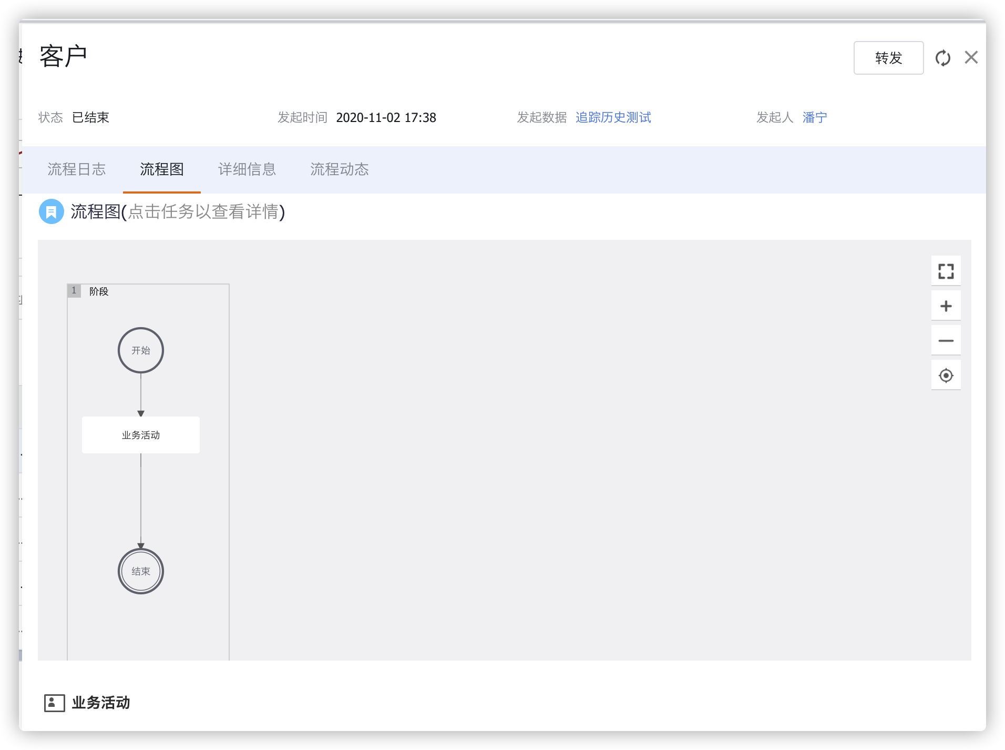Select the 开始 start node
Screen dimensions: 1005x750
[x=141, y=350]
